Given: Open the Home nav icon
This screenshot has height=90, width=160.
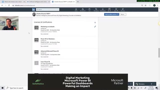Looking at the screenshot, I should tap(76, 9).
